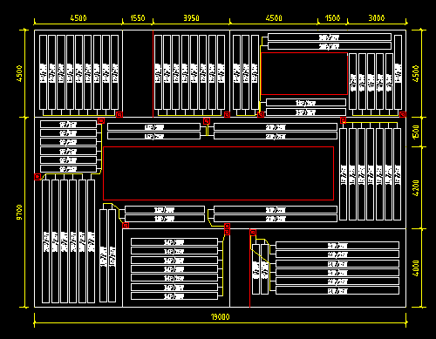Screen dimensions: 436x339
Task: Click the red marker atop the lower red vertical line
Action: 253,233
